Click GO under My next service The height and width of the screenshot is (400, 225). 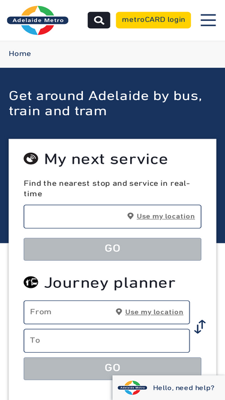click(113, 249)
